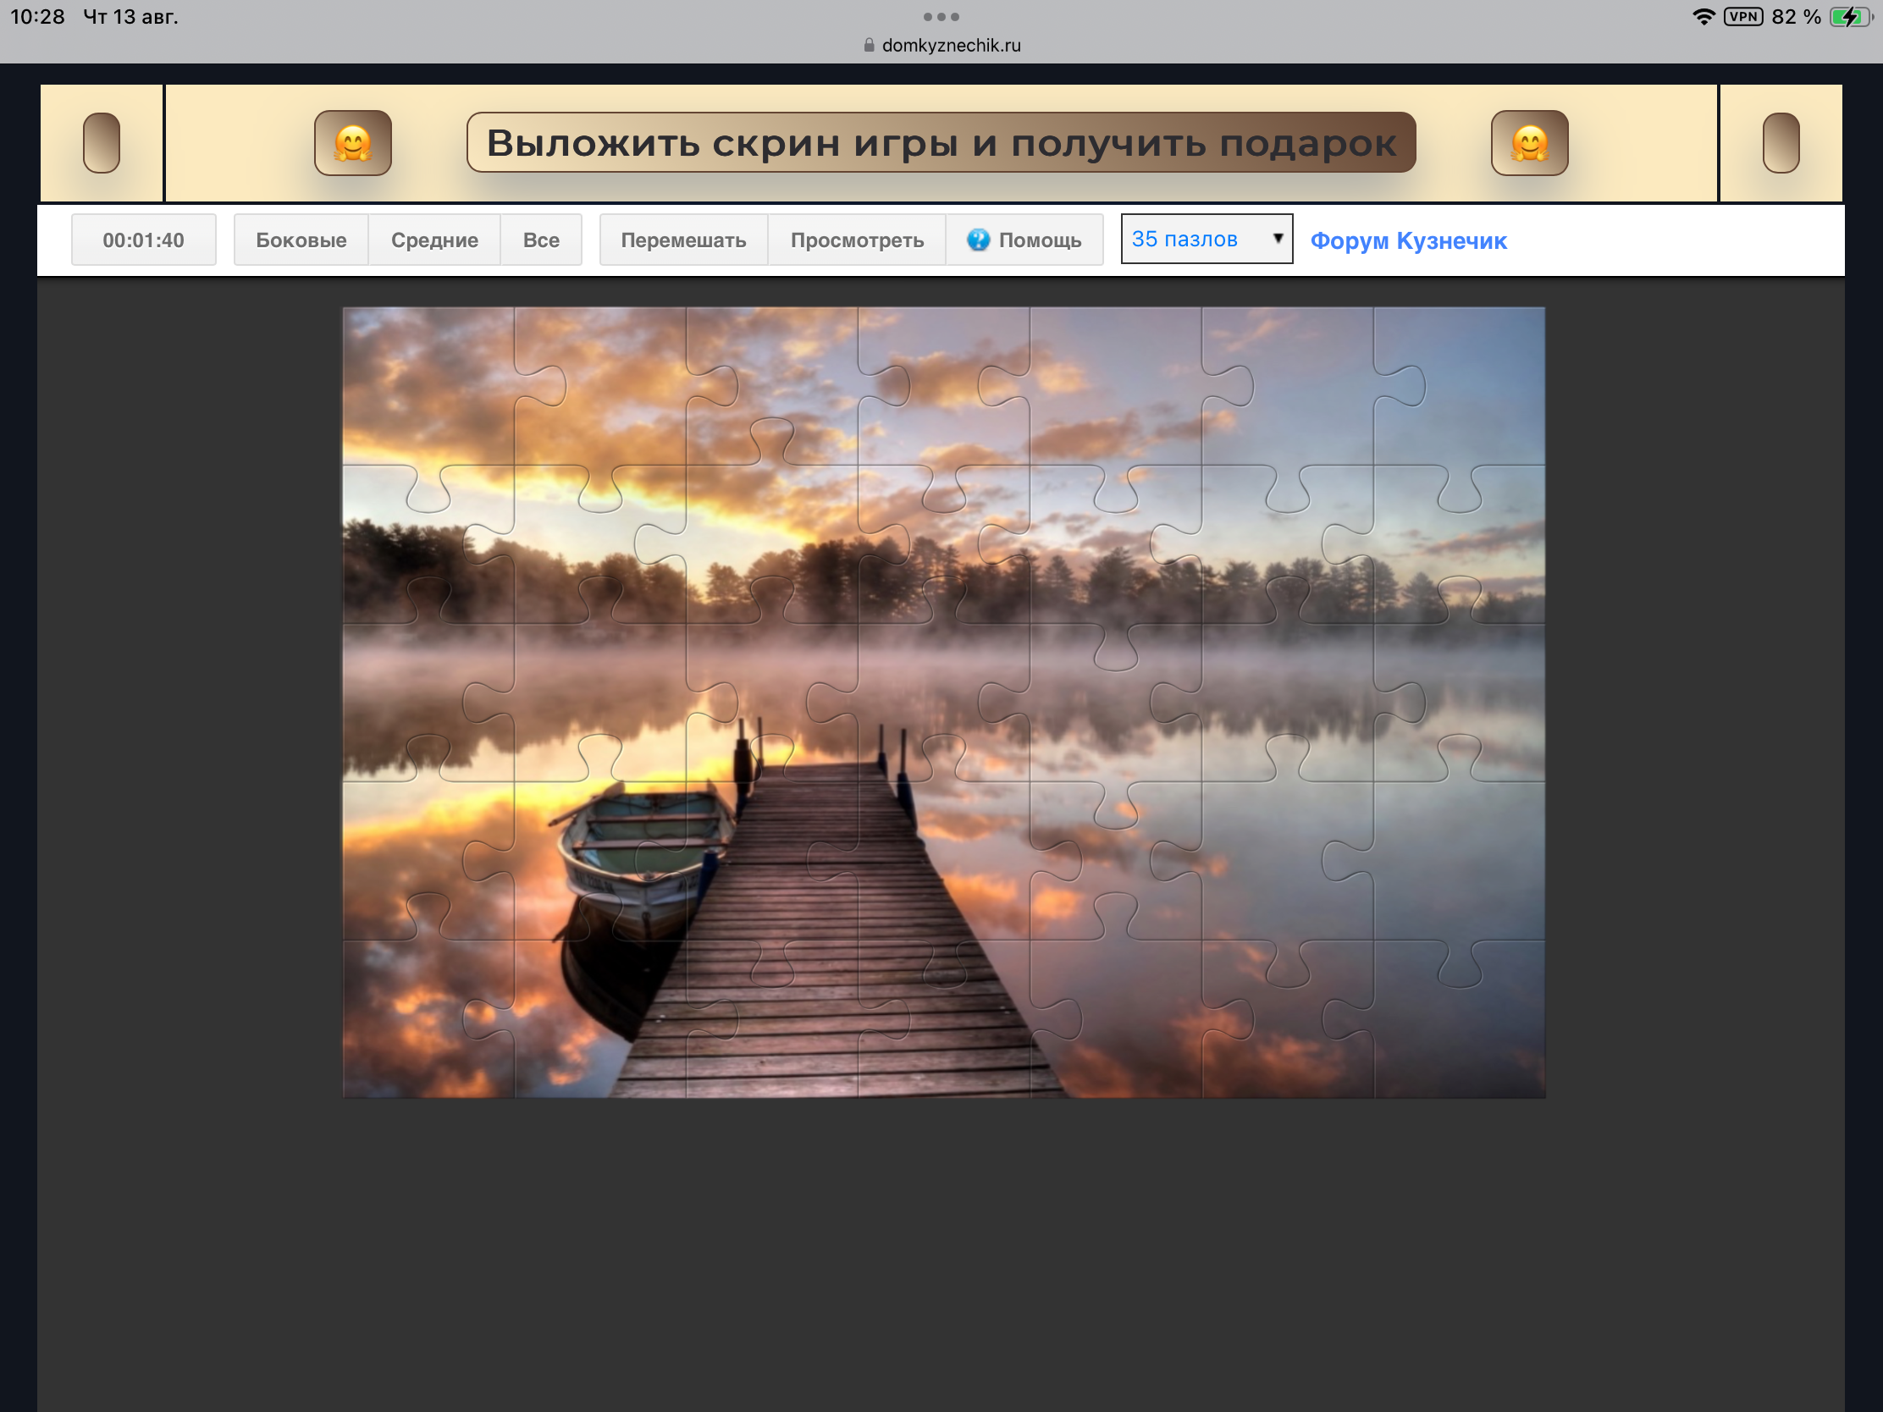Show only Средние middle pieces
The image size is (1883, 1412).
(x=434, y=240)
